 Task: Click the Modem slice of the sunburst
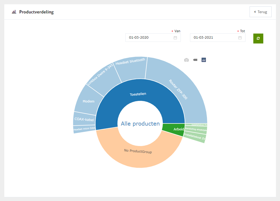point(88,101)
